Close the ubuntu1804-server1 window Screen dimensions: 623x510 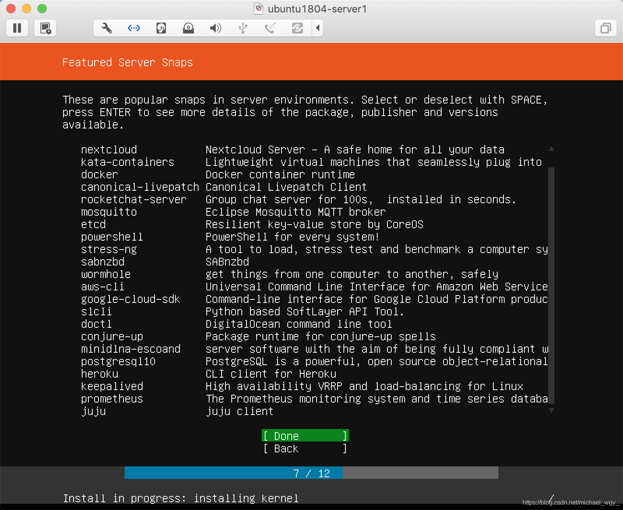pos(11,9)
